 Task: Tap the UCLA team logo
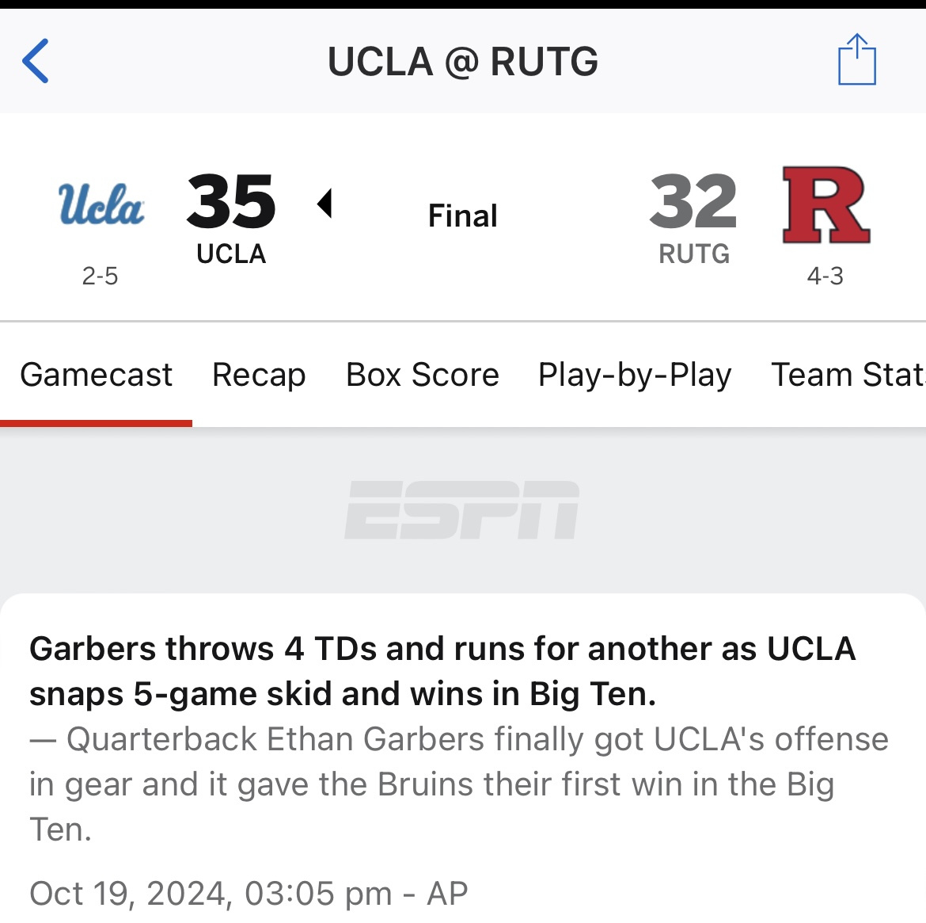click(101, 204)
